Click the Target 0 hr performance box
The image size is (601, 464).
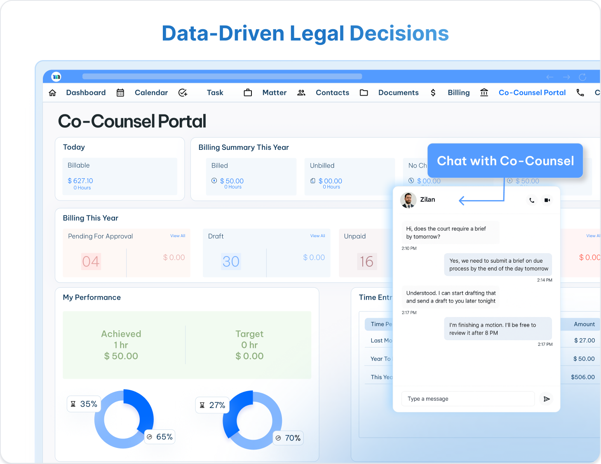(249, 345)
